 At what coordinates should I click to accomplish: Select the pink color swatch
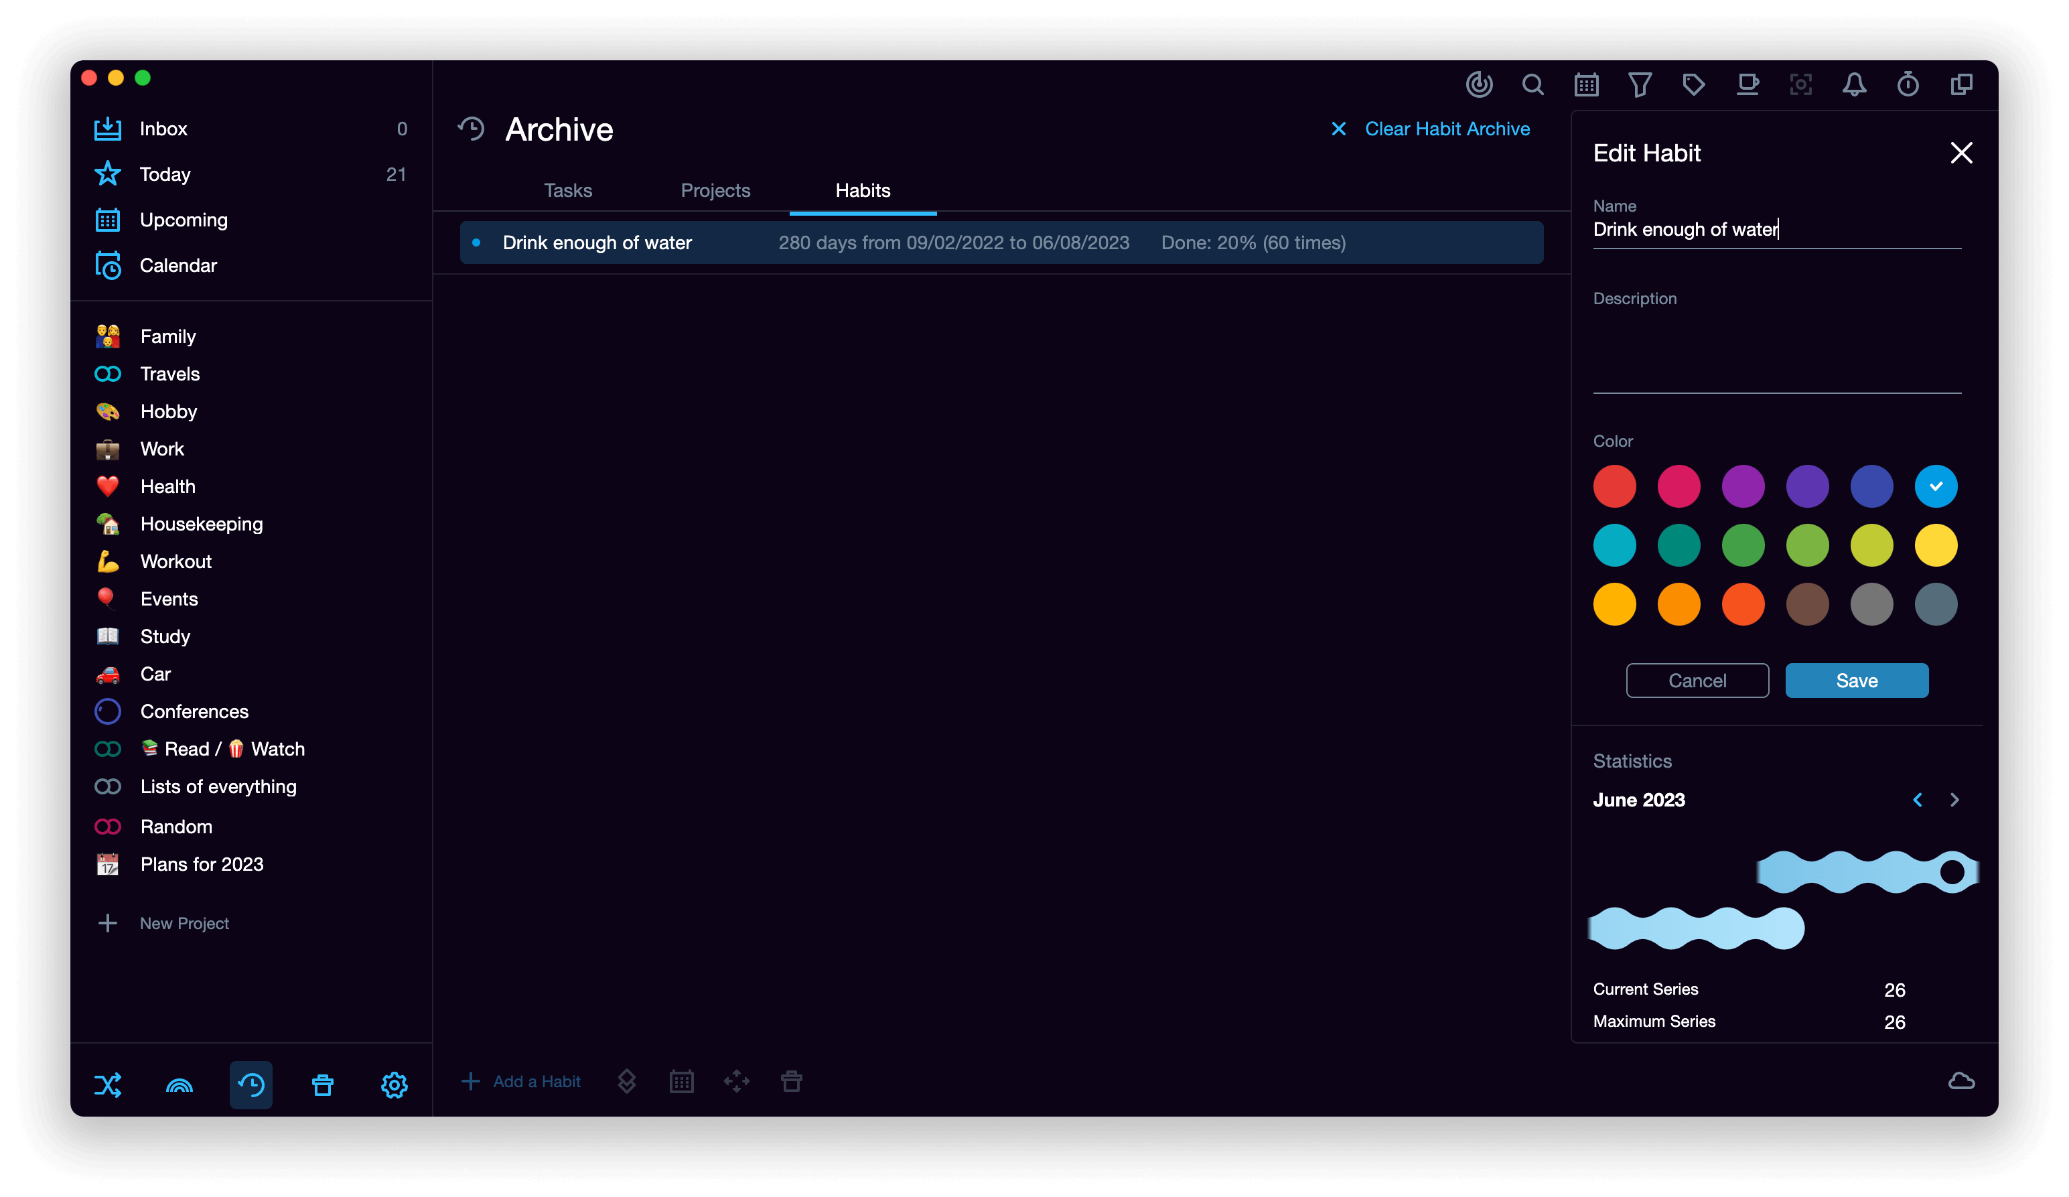click(1679, 486)
